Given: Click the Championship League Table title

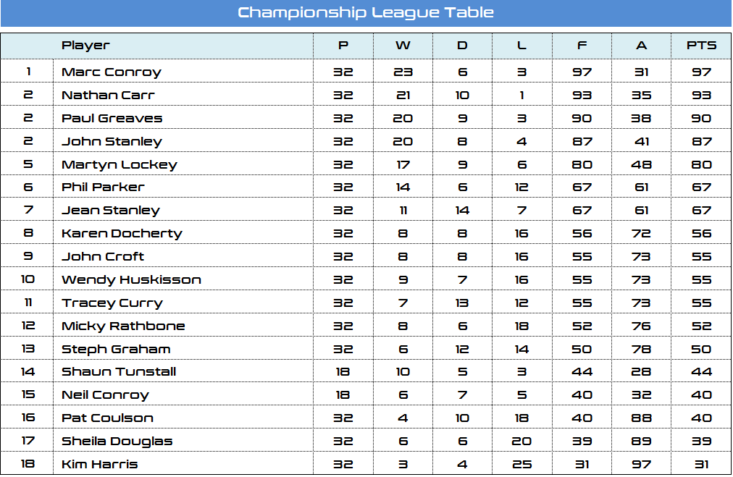Looking at the screenshot, I should tap(366, 12).
